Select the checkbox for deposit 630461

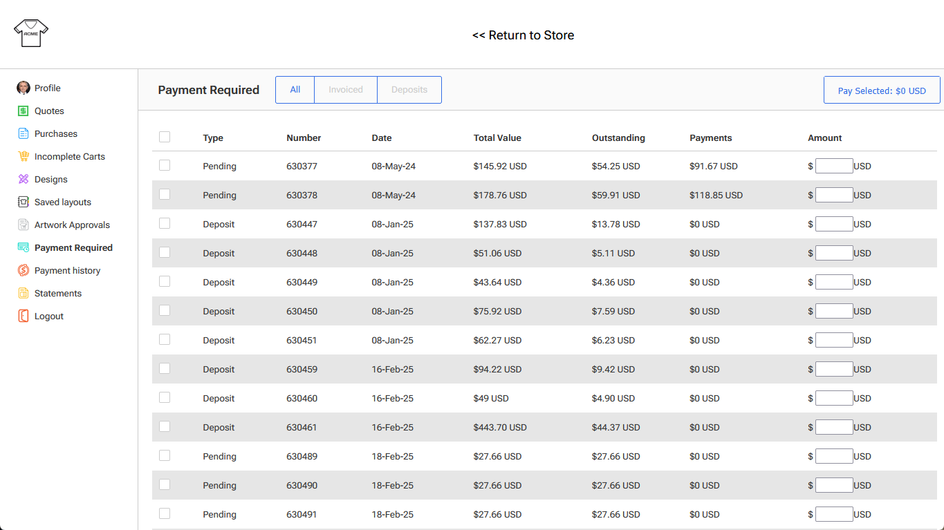point(165,426)
